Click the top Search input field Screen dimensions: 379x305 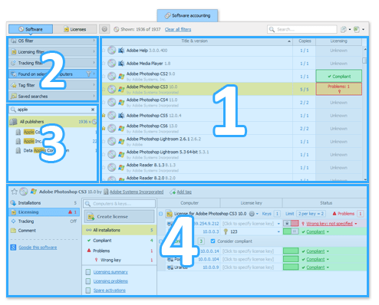tap(302, 29)
